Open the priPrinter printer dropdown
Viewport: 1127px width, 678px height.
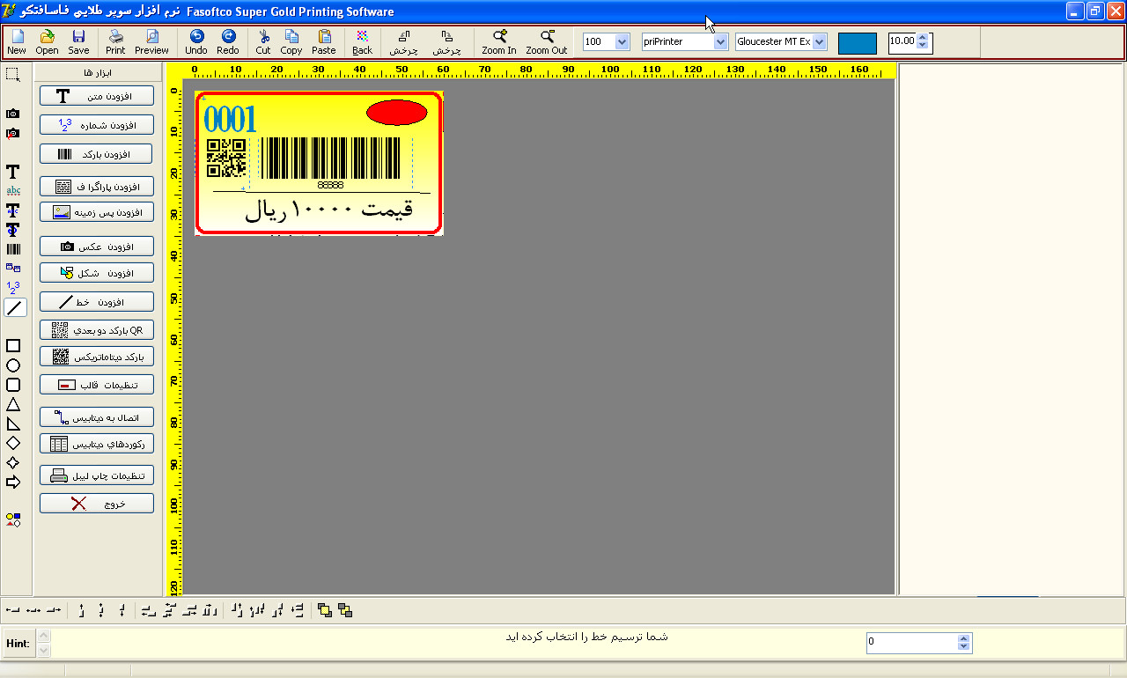tap(721, 42)
